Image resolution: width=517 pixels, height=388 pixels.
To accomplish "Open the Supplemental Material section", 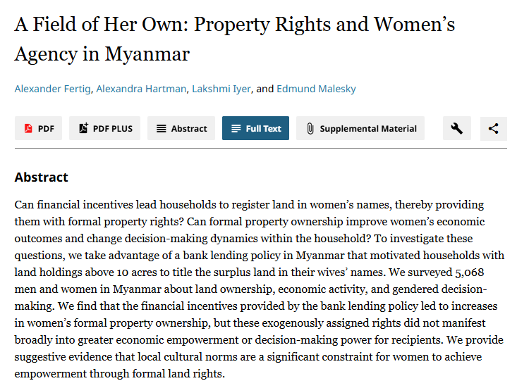I will (360, 128).
